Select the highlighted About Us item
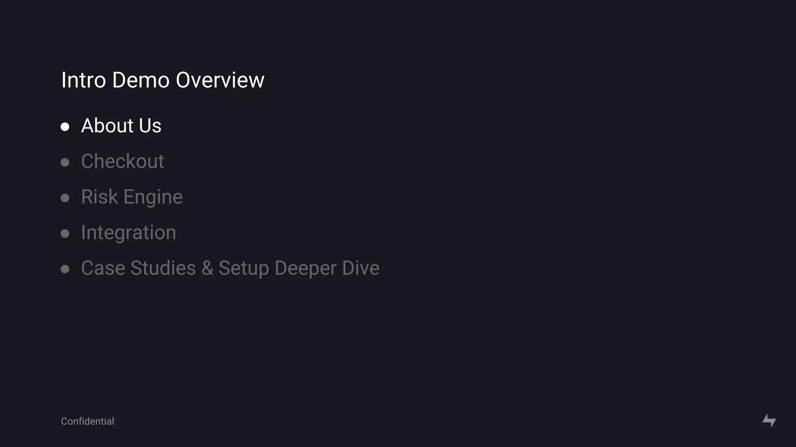The width and height of the screenshot is (796, 447). pos(121,126)
